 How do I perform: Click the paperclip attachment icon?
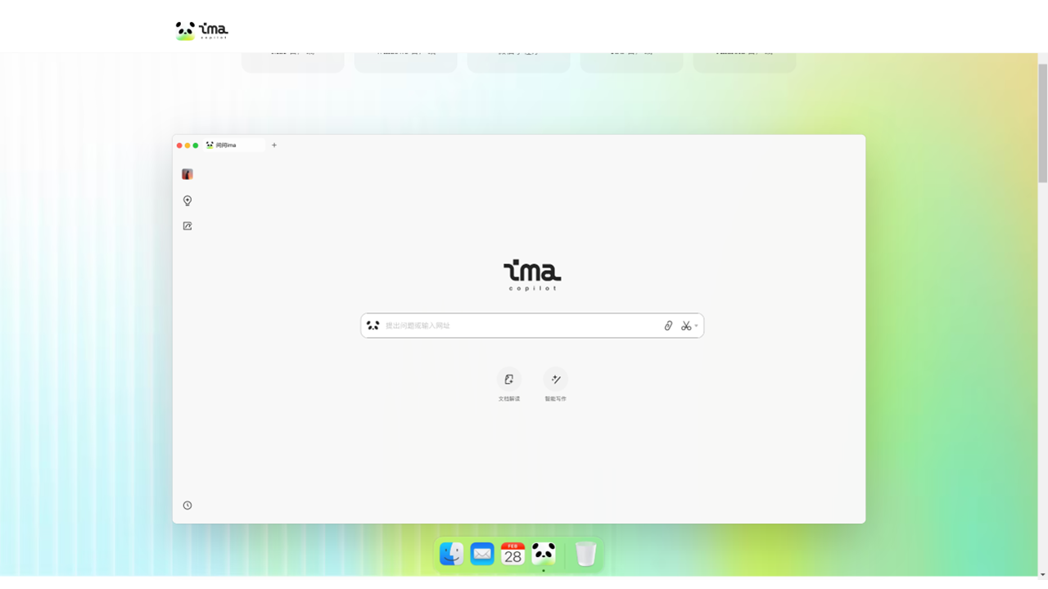[668, 326]
